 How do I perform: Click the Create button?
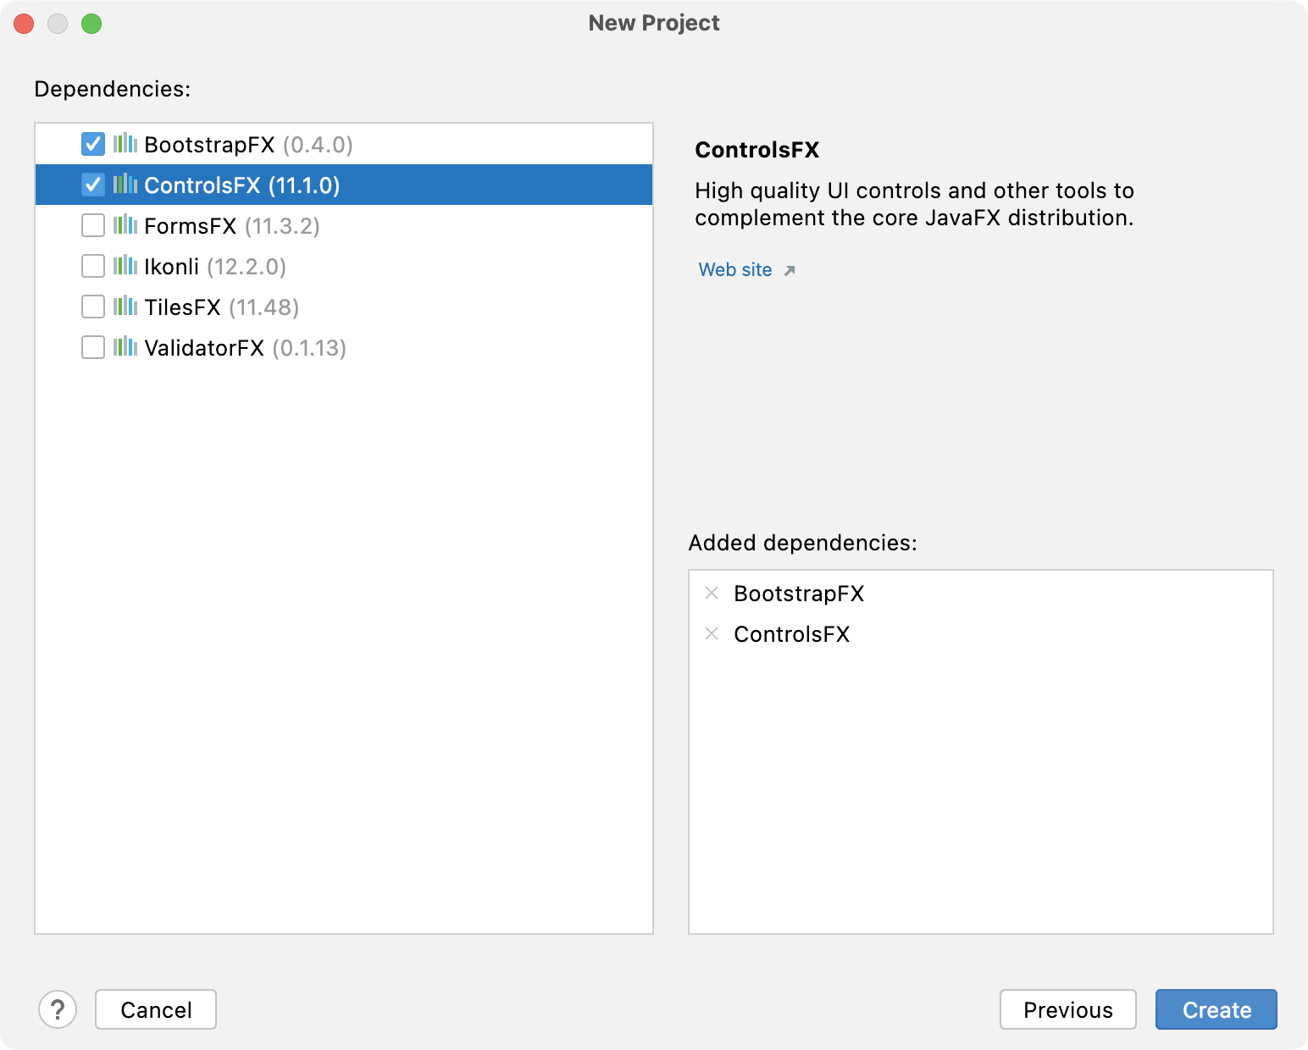click(1217, 1009)
